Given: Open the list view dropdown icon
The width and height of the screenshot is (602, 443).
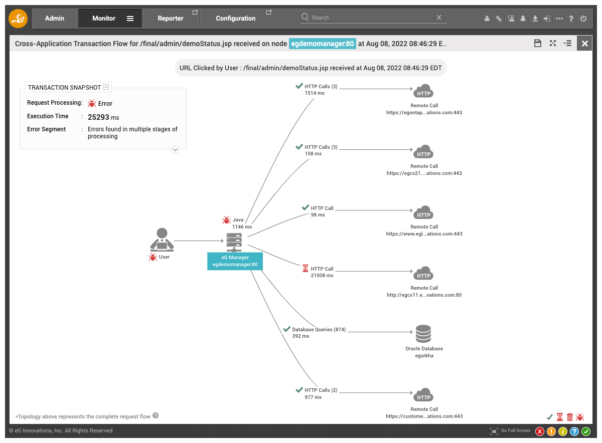Looking at the screenshot, I should pyautogui.click(x=567, y=43).
